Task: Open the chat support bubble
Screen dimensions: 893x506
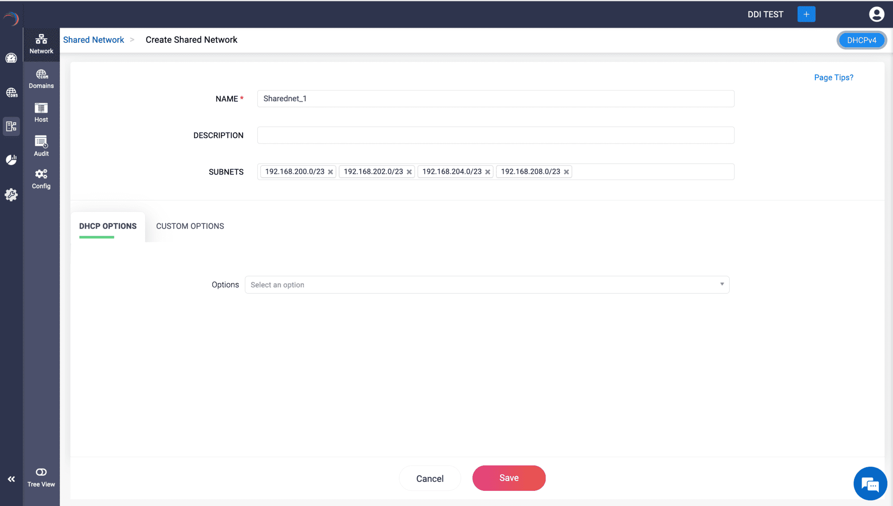Action: coord(870,484)
